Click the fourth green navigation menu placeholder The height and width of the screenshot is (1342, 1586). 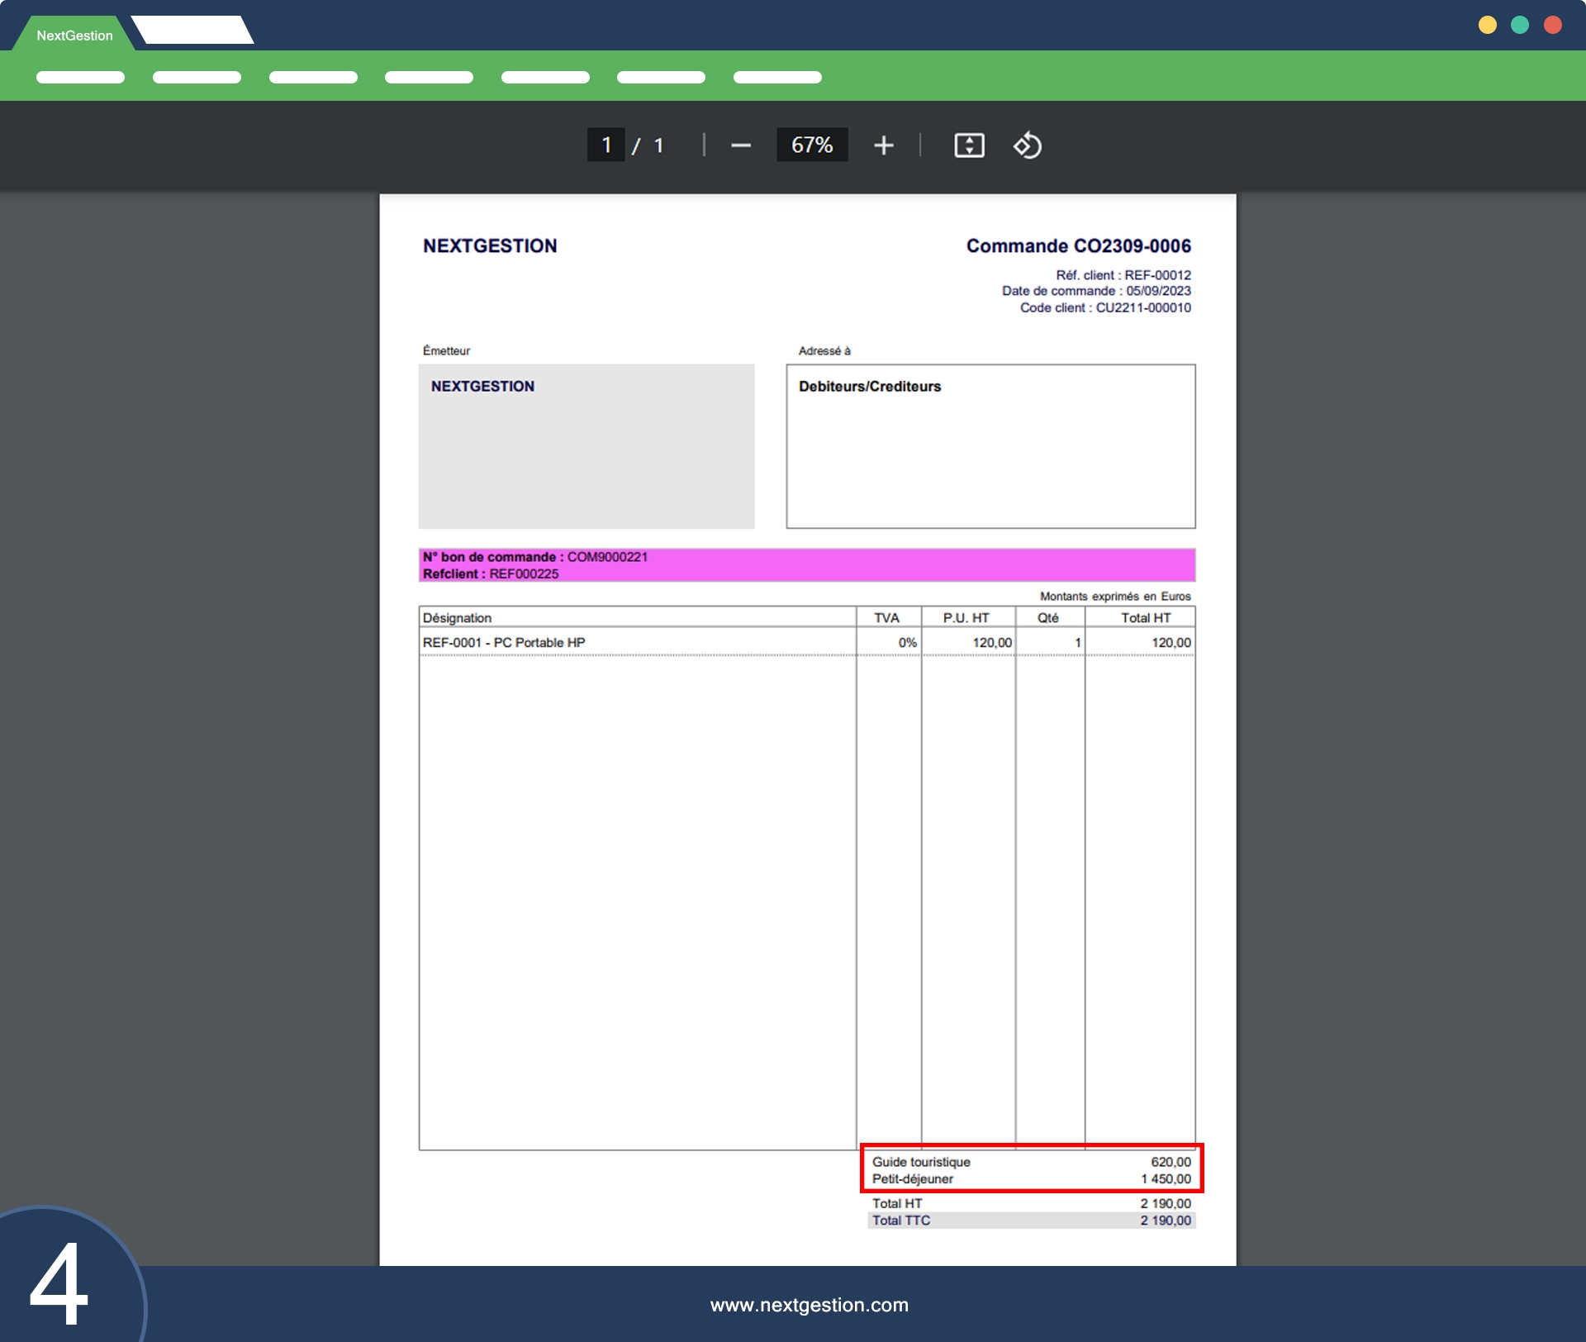429,78
